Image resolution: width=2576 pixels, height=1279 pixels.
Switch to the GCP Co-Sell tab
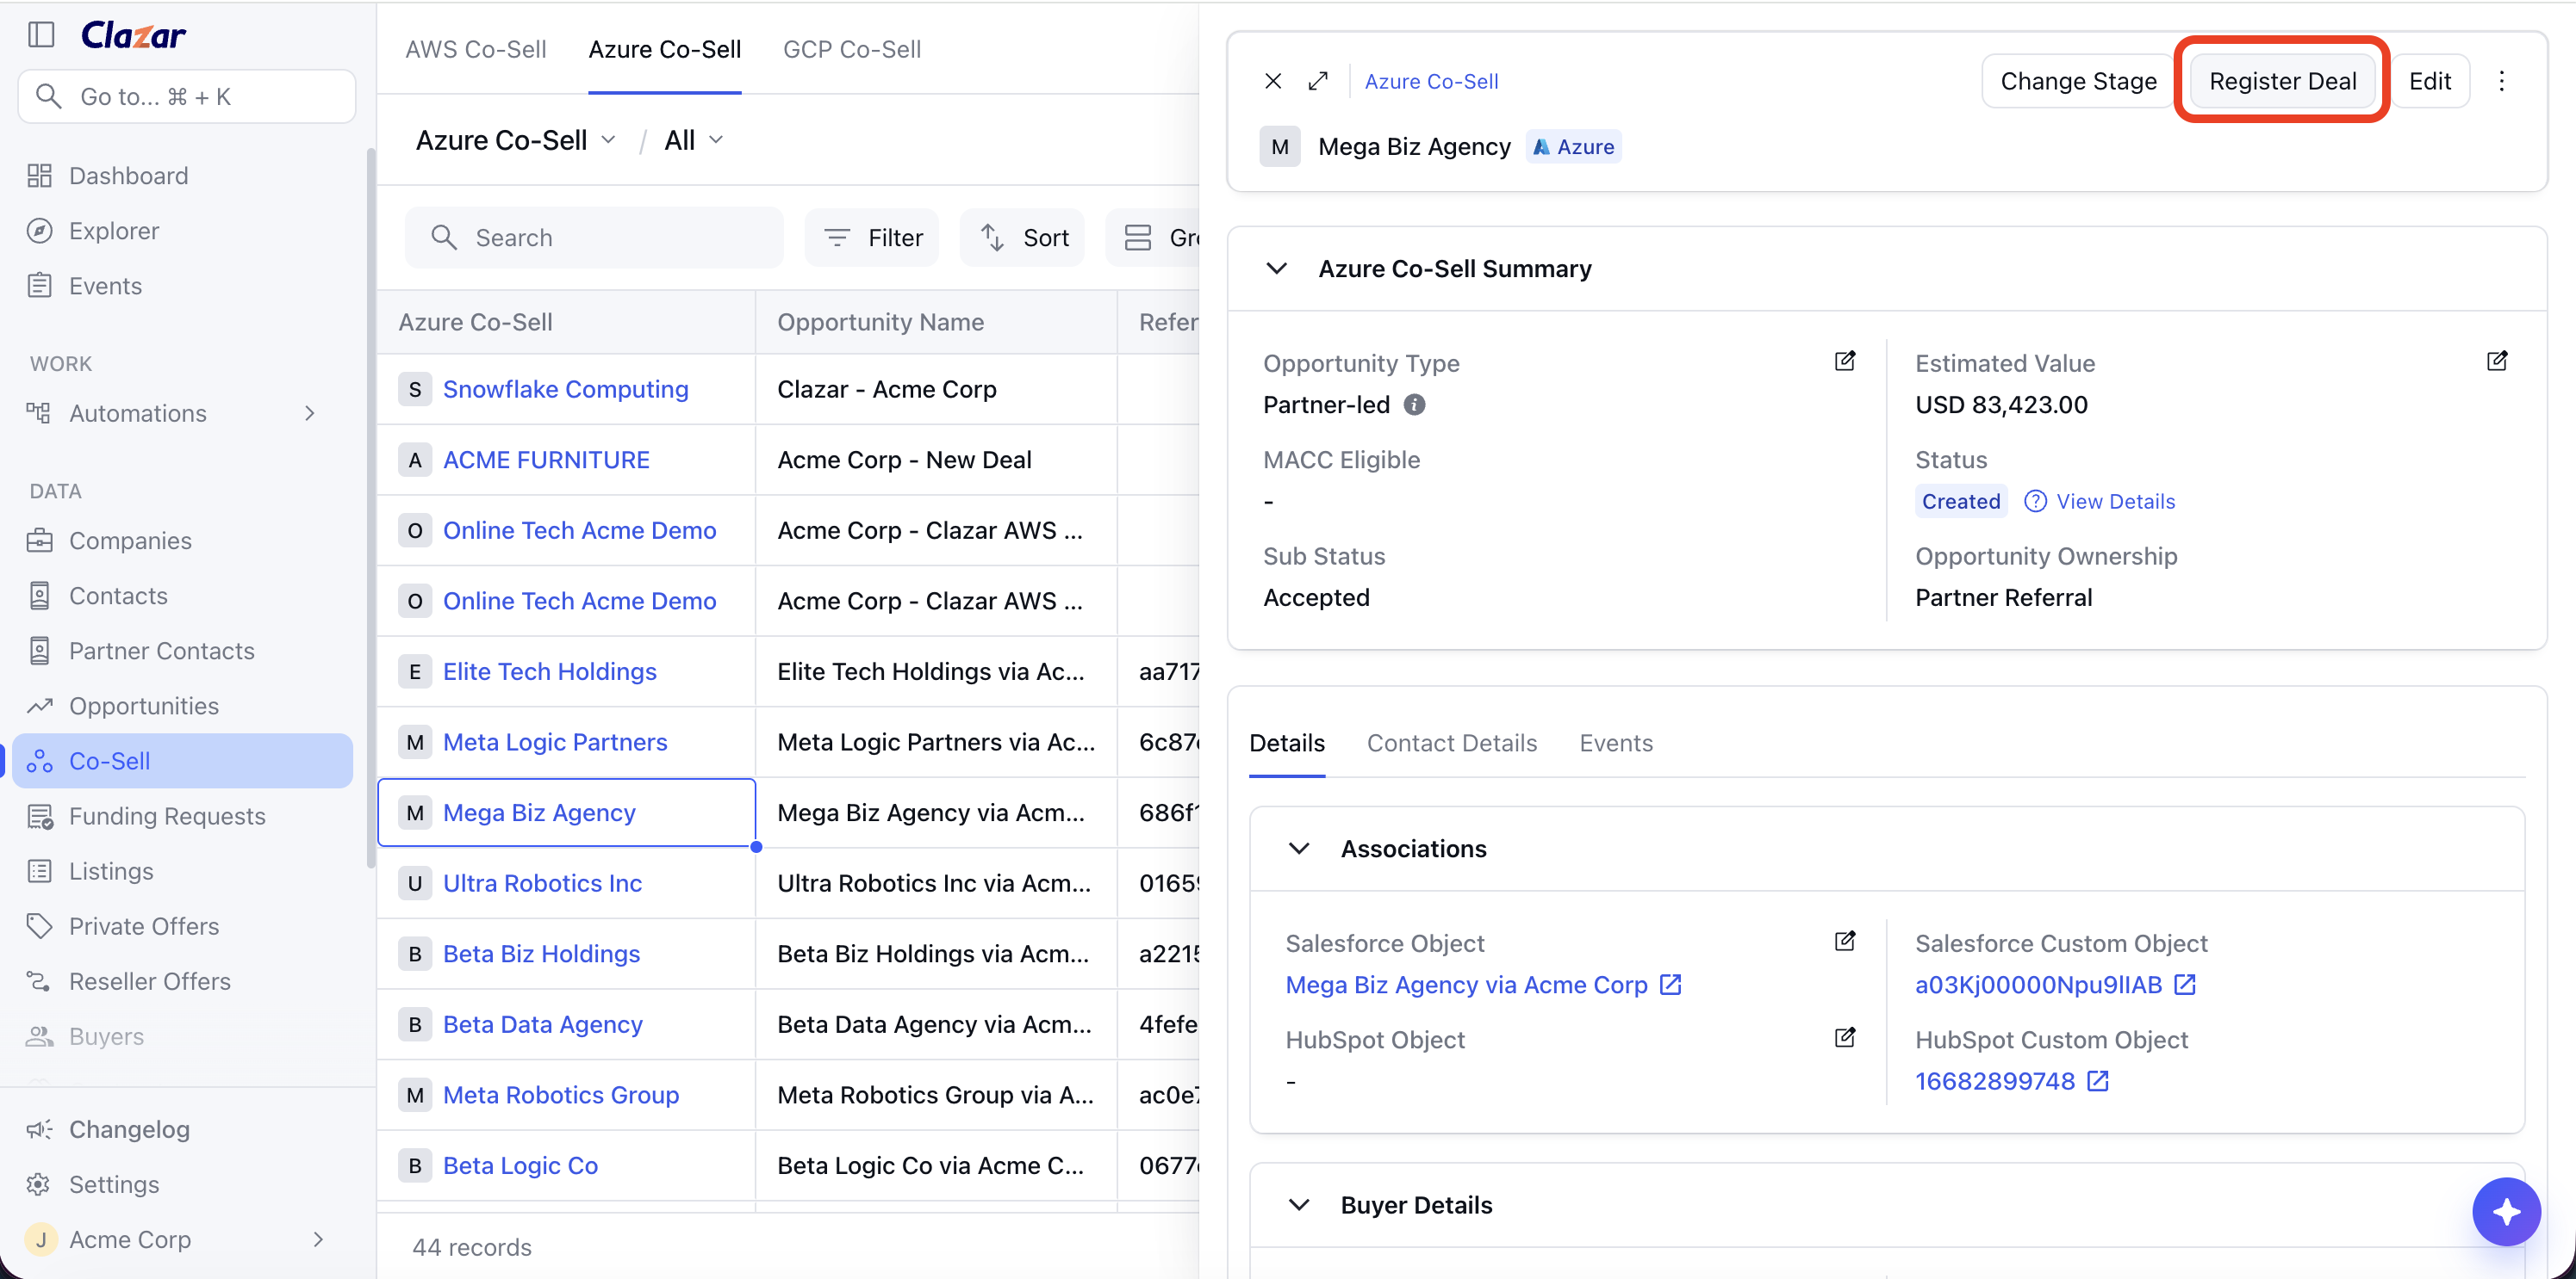tap(851, 49)
